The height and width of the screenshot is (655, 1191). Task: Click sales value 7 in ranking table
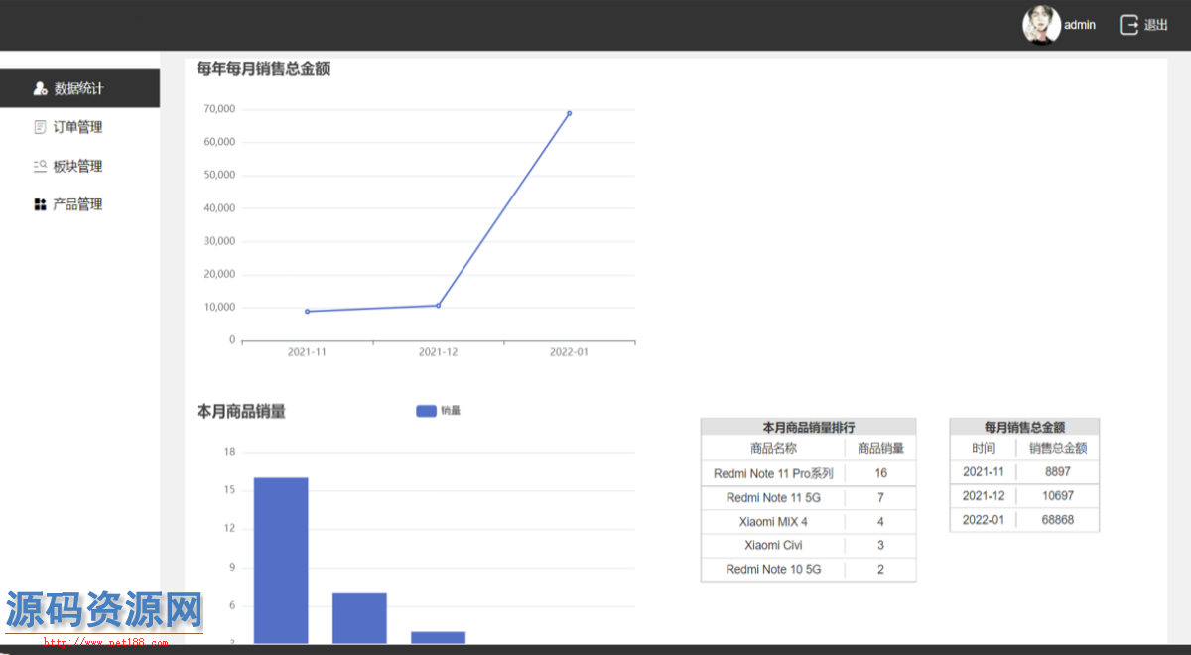click(x=880, y=497)
